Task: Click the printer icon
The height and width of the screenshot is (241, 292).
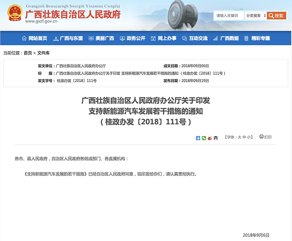Action: (x=262, y=137)
